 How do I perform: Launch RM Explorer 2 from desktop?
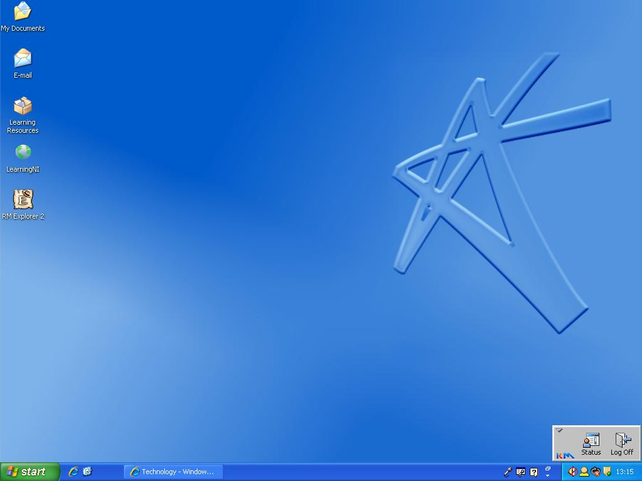pyautogui.click(x=23, y=200)
